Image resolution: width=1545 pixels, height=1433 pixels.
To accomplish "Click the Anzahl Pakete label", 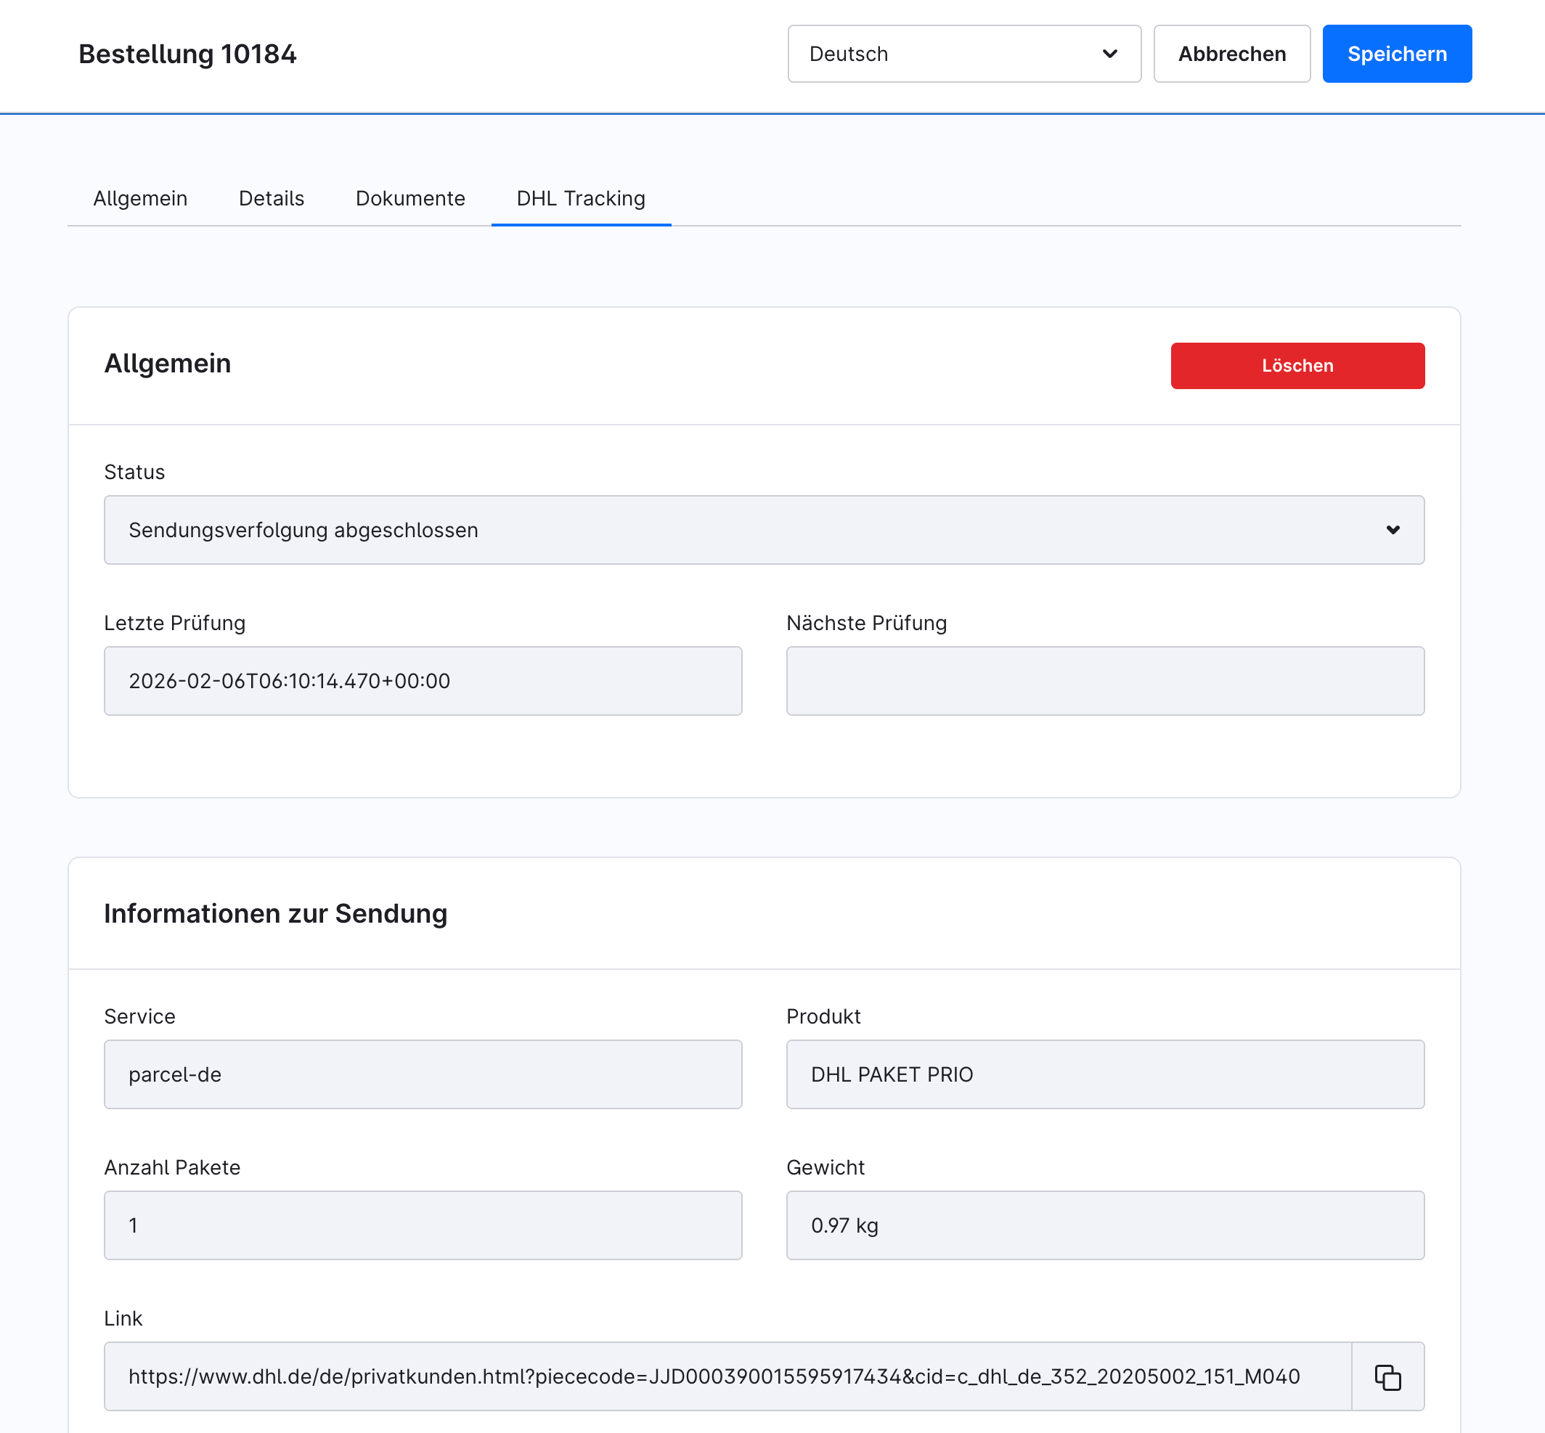I will [x=172, y=1168].
